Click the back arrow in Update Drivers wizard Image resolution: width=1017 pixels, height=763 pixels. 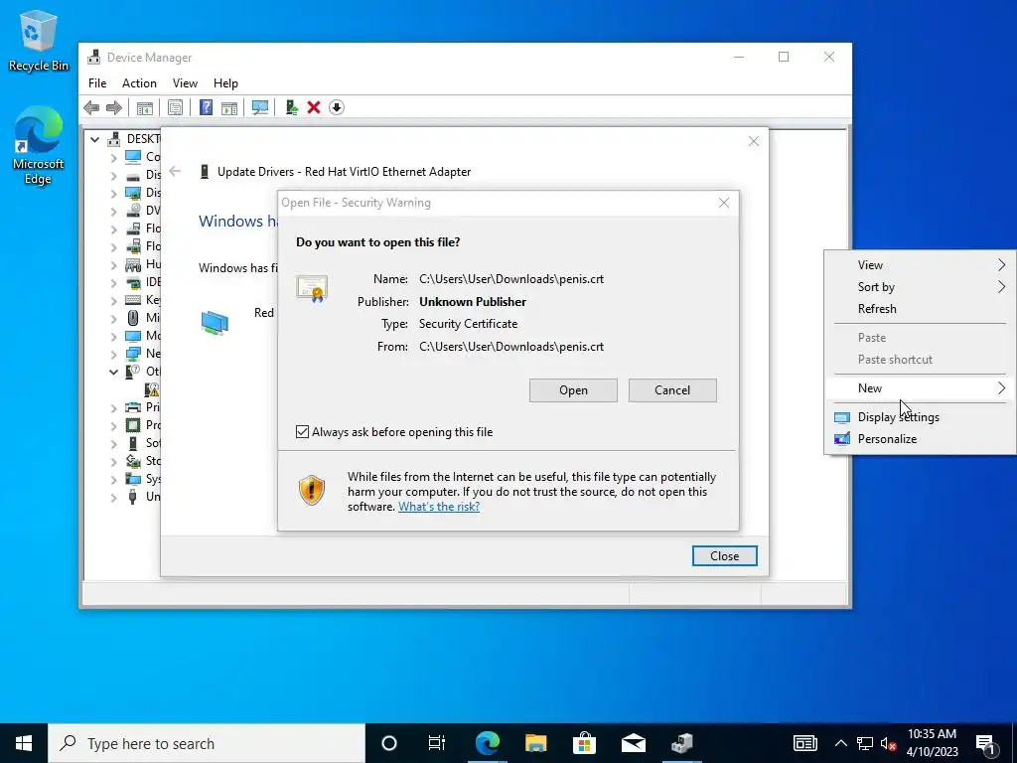(x=175, y=171)
